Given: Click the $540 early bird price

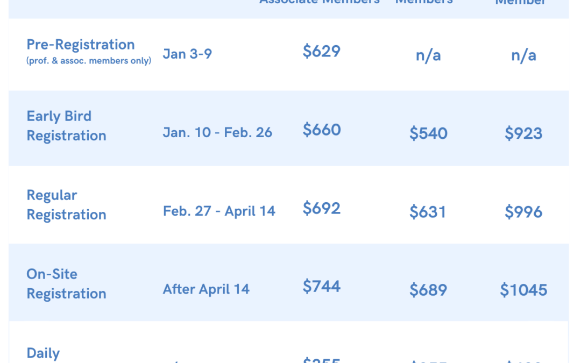Looking at the screenshot, I should 428,133.
